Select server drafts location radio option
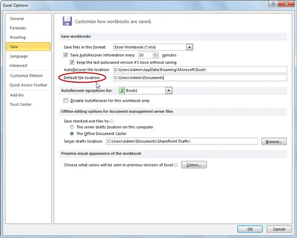297x238 pixels. click(72, 127)
